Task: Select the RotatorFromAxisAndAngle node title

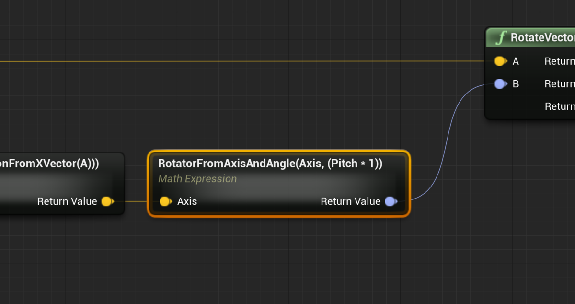Action: (x=270, y=164)
